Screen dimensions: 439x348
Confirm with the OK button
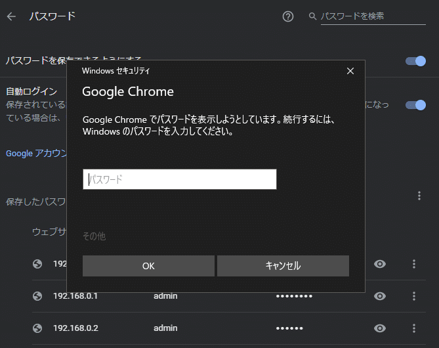click(148, 266)
